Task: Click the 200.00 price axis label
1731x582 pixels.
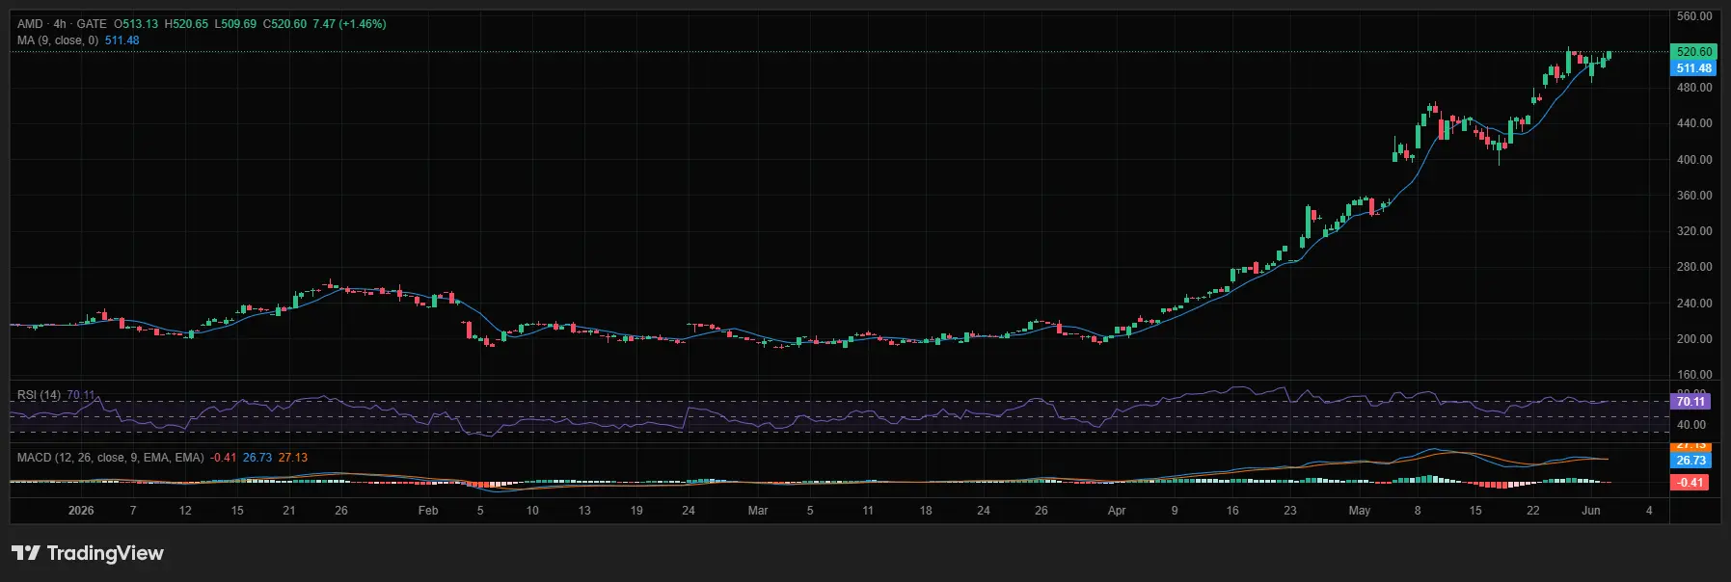Action: coord(1694,339)
